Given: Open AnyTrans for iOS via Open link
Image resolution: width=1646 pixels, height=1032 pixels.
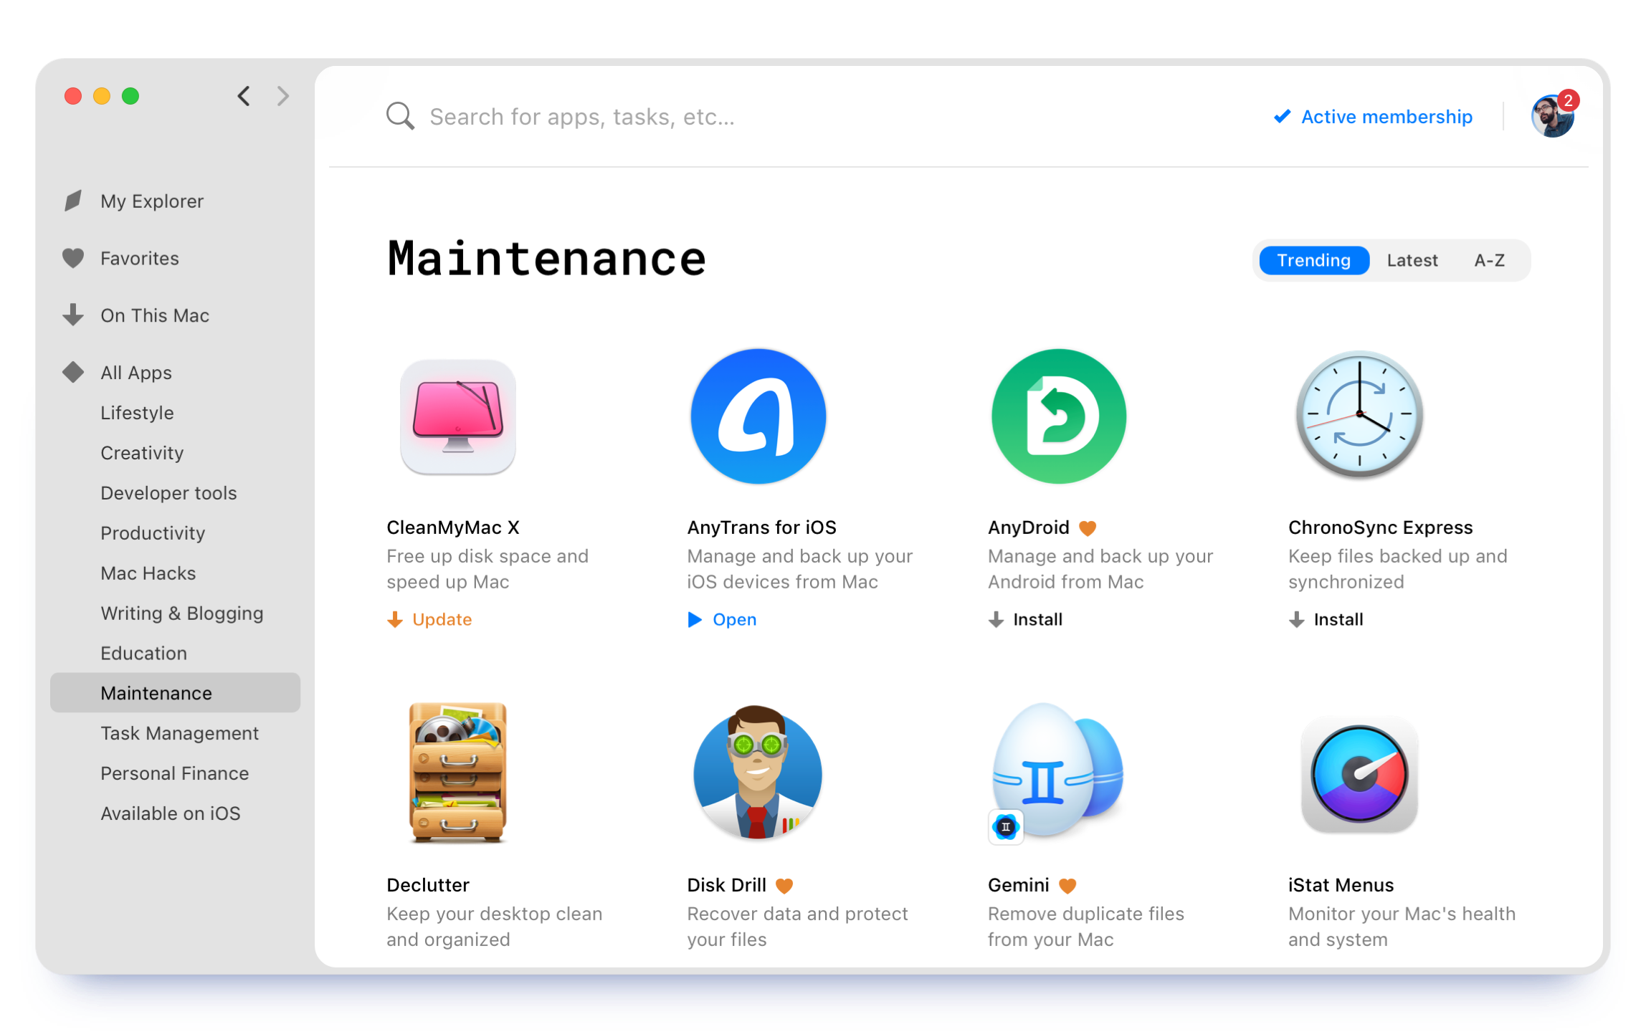Looking at the screenshot, I should click(x=723, y=619).
